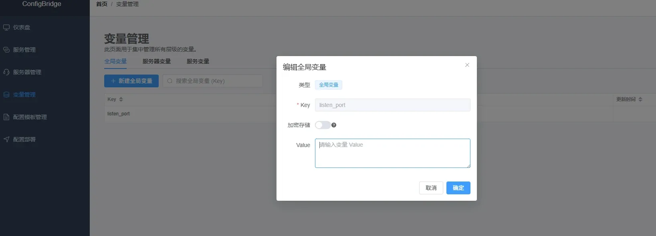Click the 配置部署 paper-plane icon

6,139
